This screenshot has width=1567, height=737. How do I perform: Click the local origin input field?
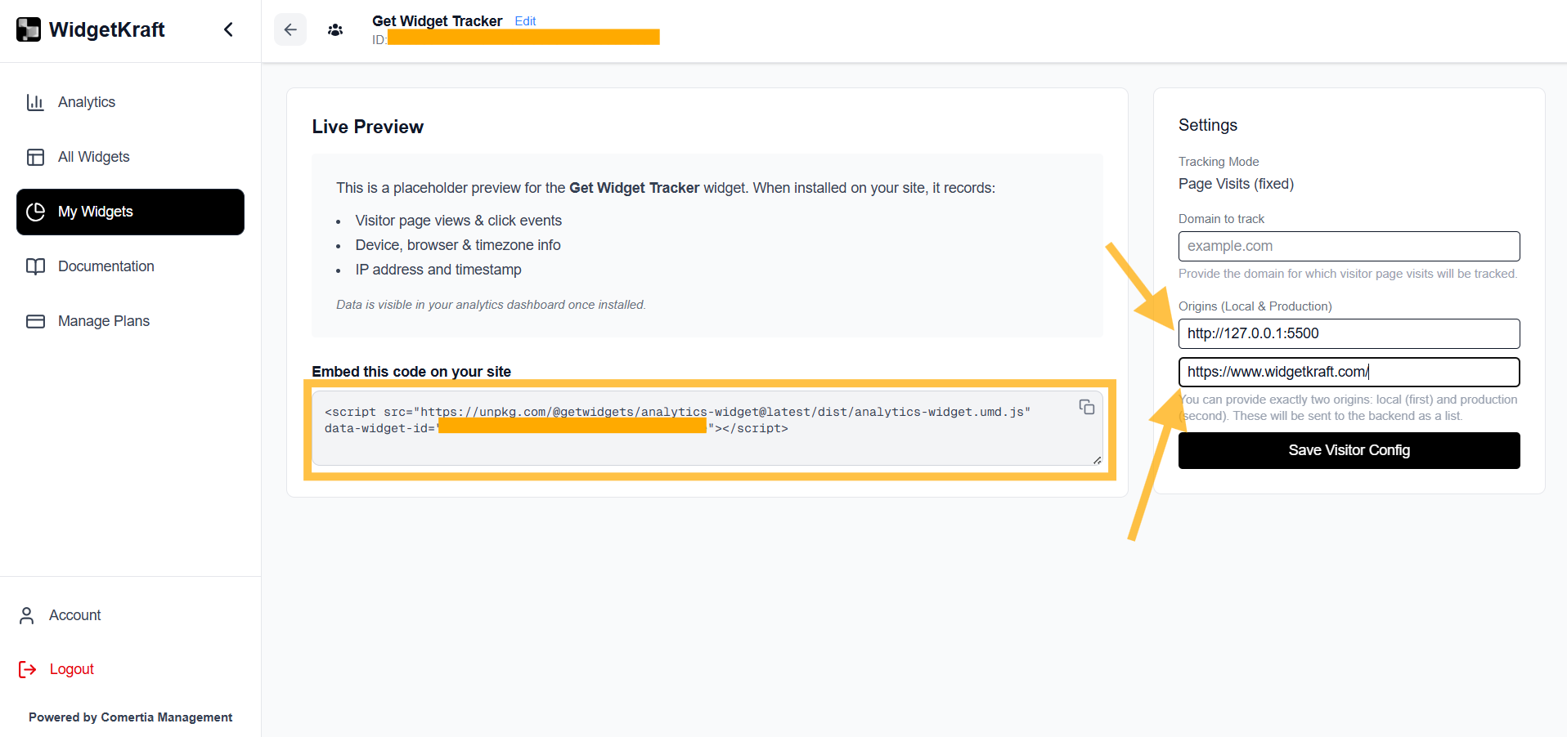1349,333
